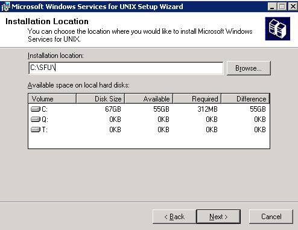Click the Installation location text field
The image size is (298, 230).
(x=126, y=68)
